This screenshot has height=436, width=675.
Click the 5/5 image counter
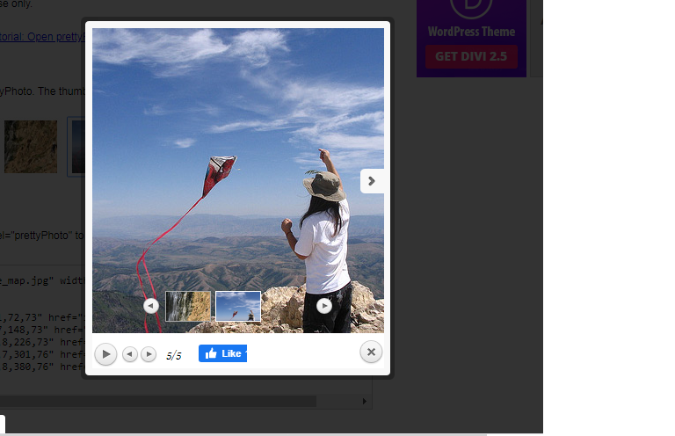(173, 355)
